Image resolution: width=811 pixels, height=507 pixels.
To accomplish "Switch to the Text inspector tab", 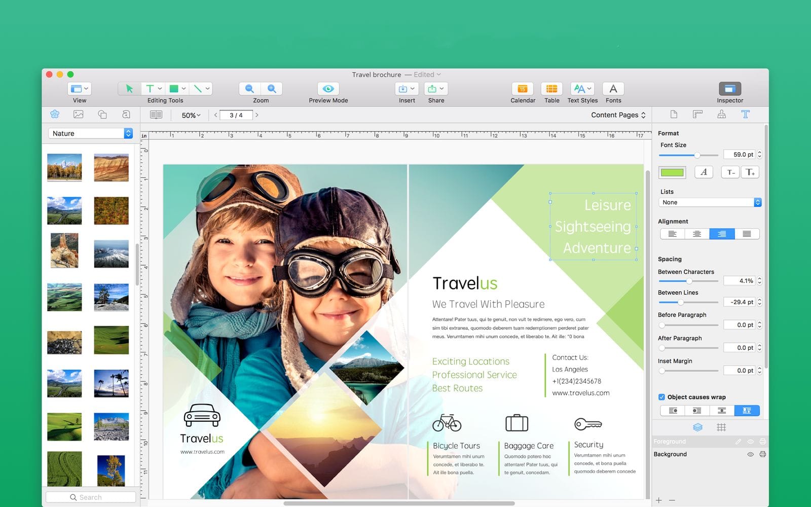I will click(745, 115).
